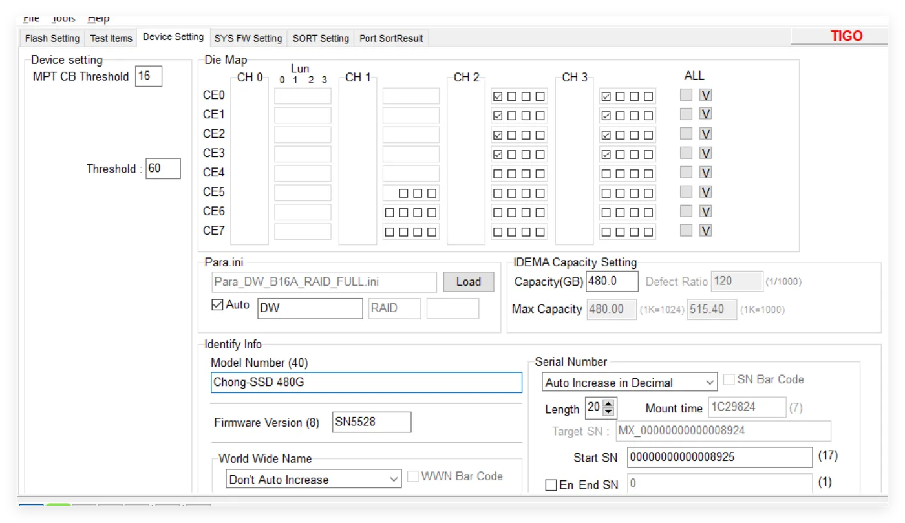Image resolution: width=905 pixels, height=523 pixels.
Task: Click the V button for row CE0
Action: (706, 95)
